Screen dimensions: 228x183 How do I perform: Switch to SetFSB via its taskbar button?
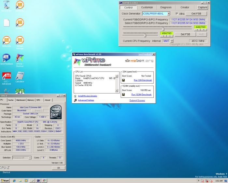point(38,181)
